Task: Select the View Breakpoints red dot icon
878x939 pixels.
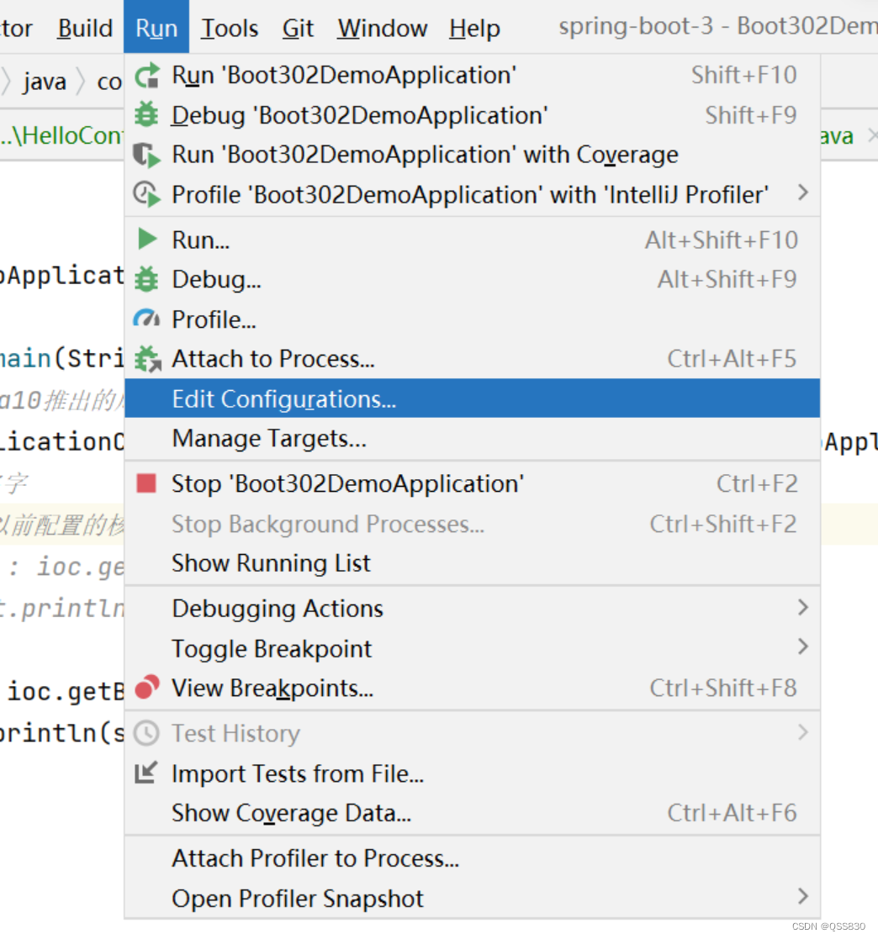Action: [x=148, y=688]
